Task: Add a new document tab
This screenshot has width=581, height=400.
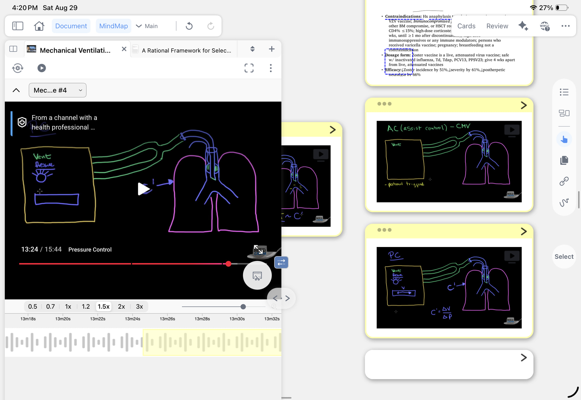Action: (x=272, y=49)
